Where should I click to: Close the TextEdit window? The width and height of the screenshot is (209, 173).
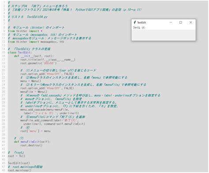(x=190, y=23)
